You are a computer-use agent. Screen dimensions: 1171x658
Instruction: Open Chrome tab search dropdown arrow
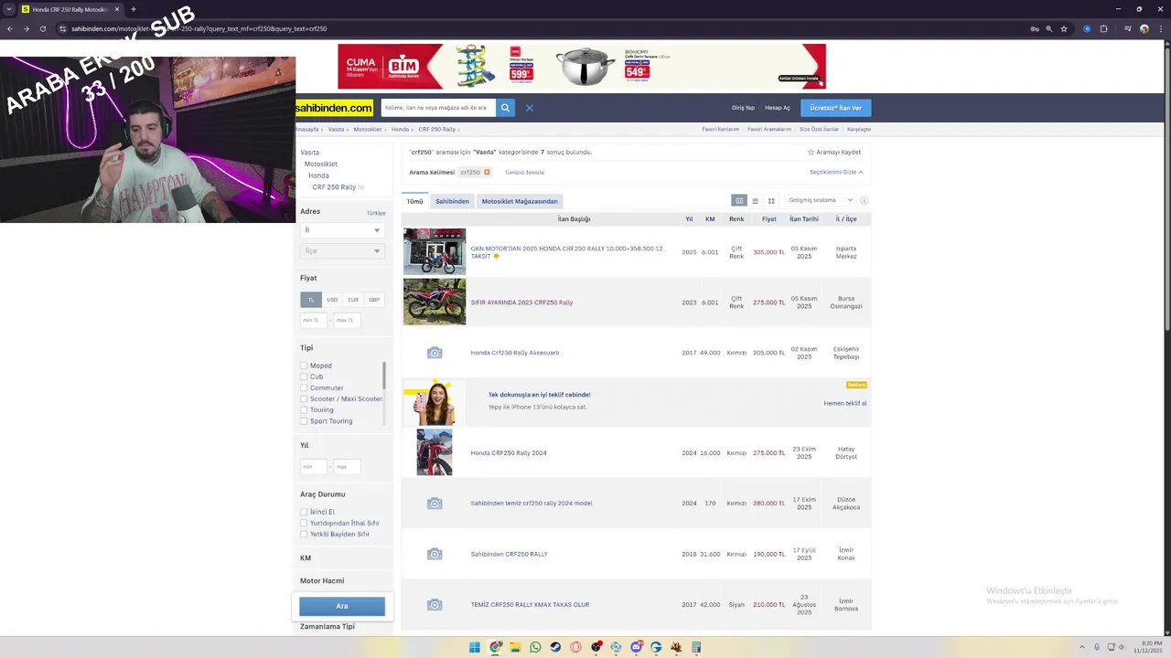point(9,9)
